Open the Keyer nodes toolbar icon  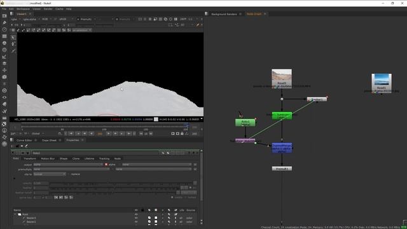point(4,57)
